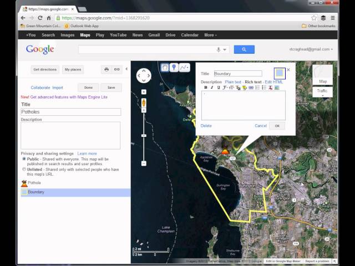Viewport: 355px width, 266px height.
Task: Open the draw line tool
Action: coord(184,68)
